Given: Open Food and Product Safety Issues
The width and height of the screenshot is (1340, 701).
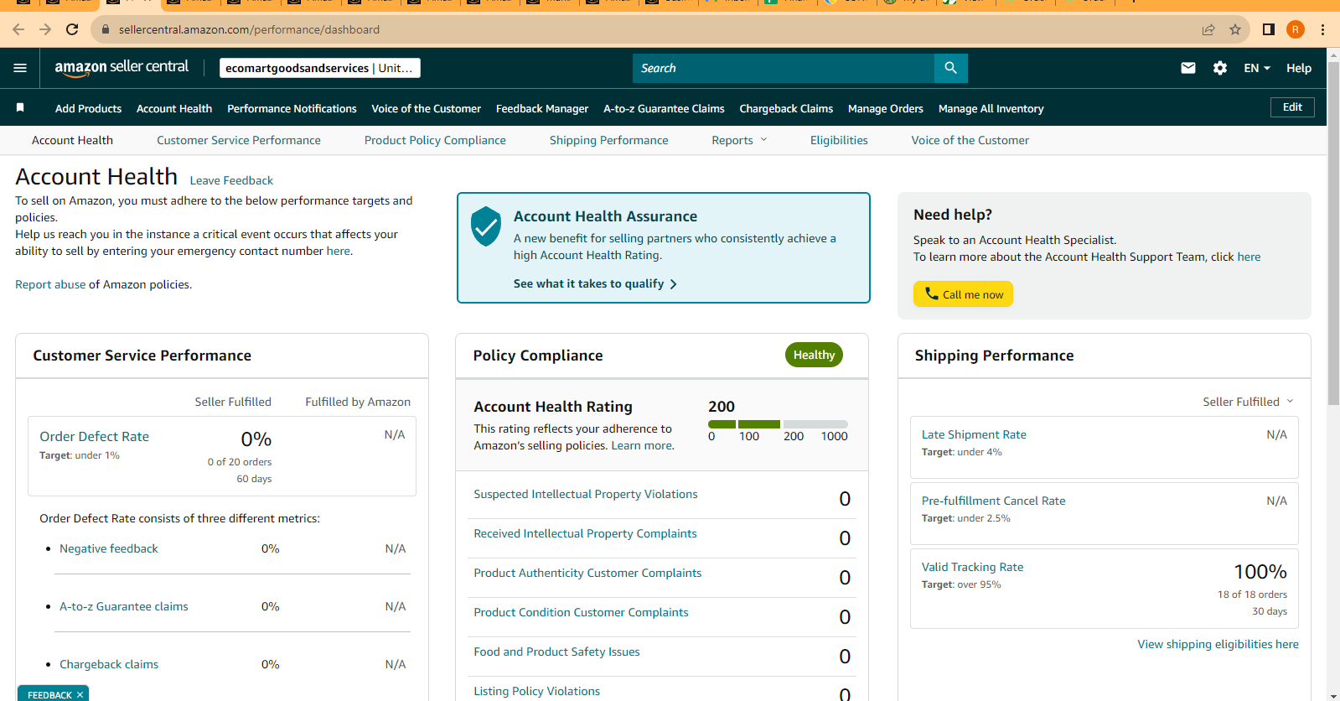Looking at the screenshot, I should pos(556,652).
